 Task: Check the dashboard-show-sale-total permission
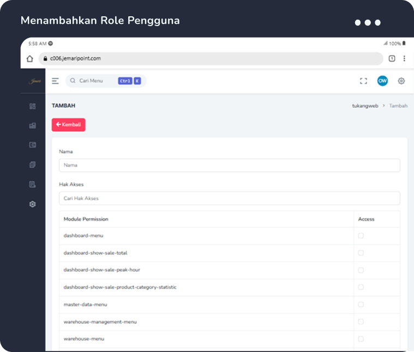point(361,253)
